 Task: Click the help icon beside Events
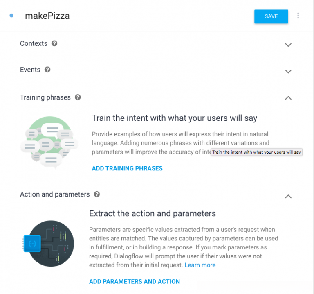47,70
